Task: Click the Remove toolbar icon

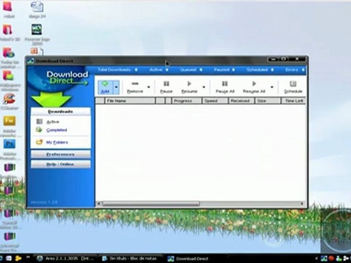Action: 135,87
